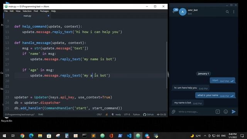The image size is (247, 139).
Task: Click the Atom editor vertical scrollbar
Action: point(167,64)
